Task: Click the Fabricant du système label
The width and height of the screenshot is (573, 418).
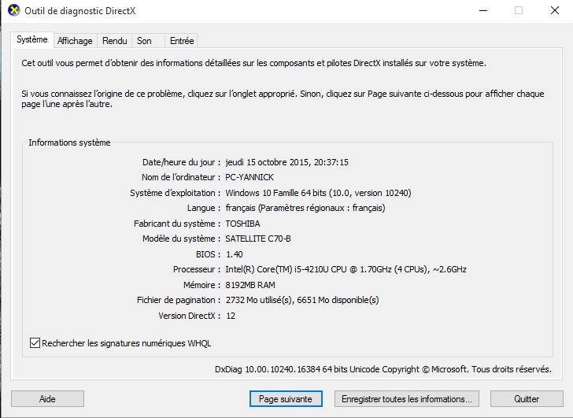Action: 177,224
